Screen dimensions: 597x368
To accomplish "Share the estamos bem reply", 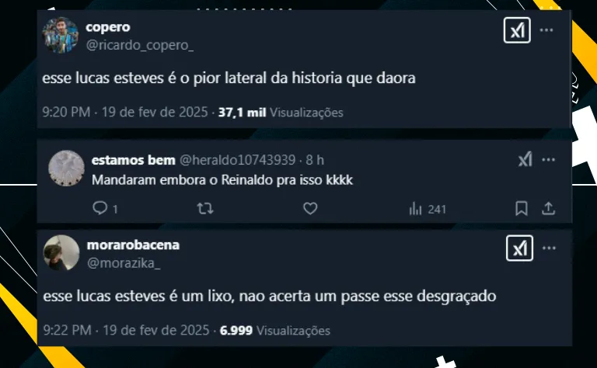I will [x=548, y=208].
